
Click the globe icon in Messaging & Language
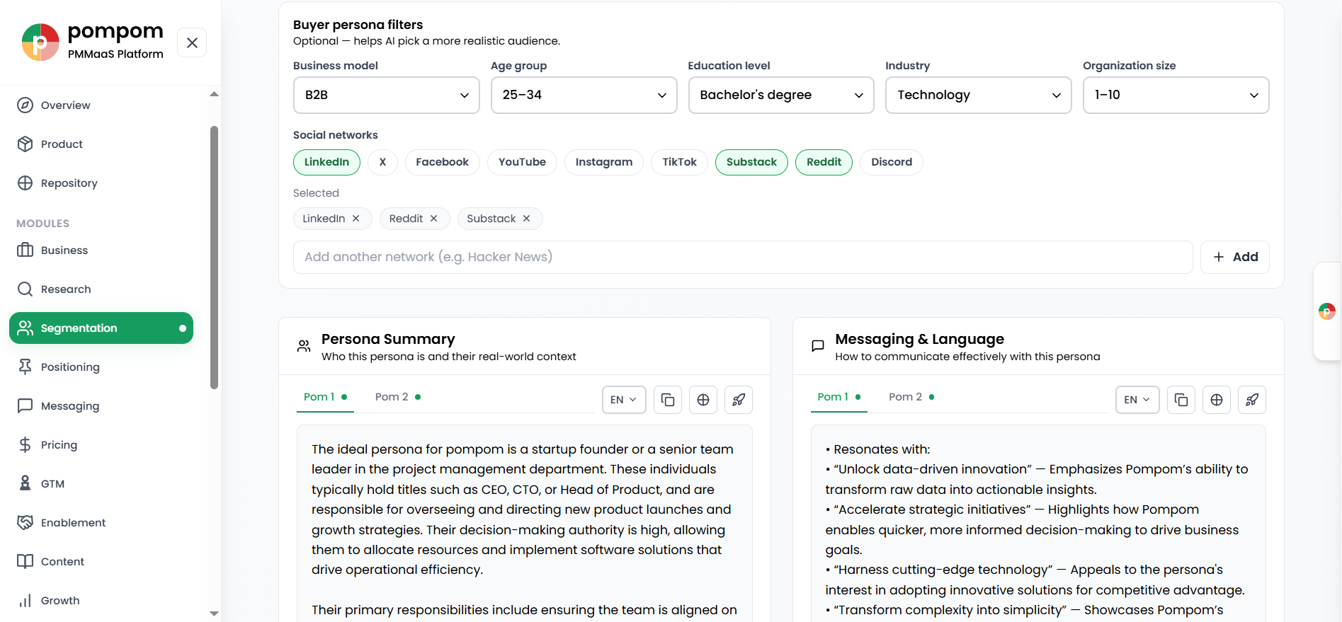pos(1217,400)
